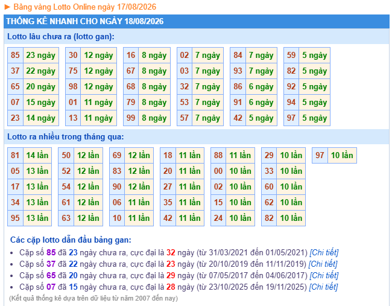Viewport: 392px width, 306px height.
Task: Select the lotto gan number 75
Action: [73, 71]
